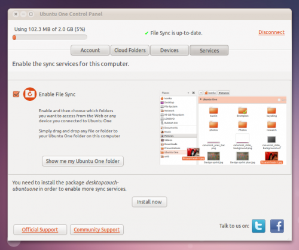The height and width of the screenshot is (250, 299).
Task: Go to the Devices tab
Action: point(169,50)
